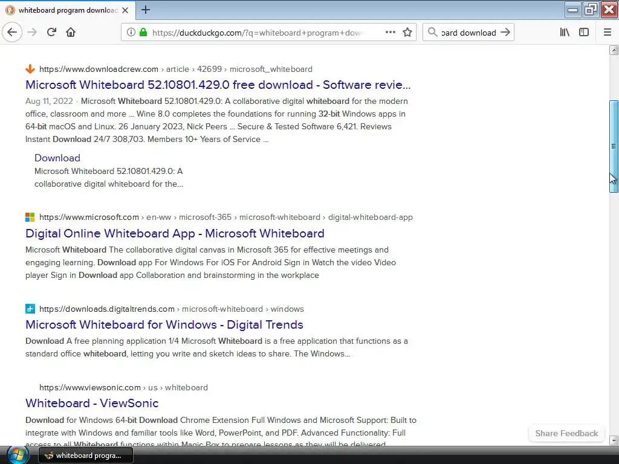Bookmark this page with the star
The width and height of the screenshot is (619, 464).
pos(407,33)
